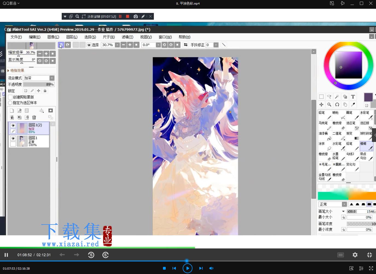376x274 pixels.
Task: Click the 最小大小 0% field
Action: [x=359, y=217]
